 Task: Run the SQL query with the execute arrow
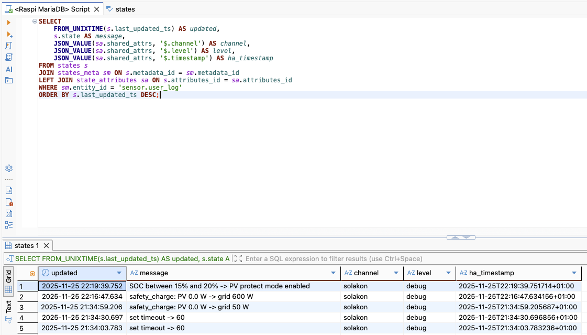coord(8,23)
